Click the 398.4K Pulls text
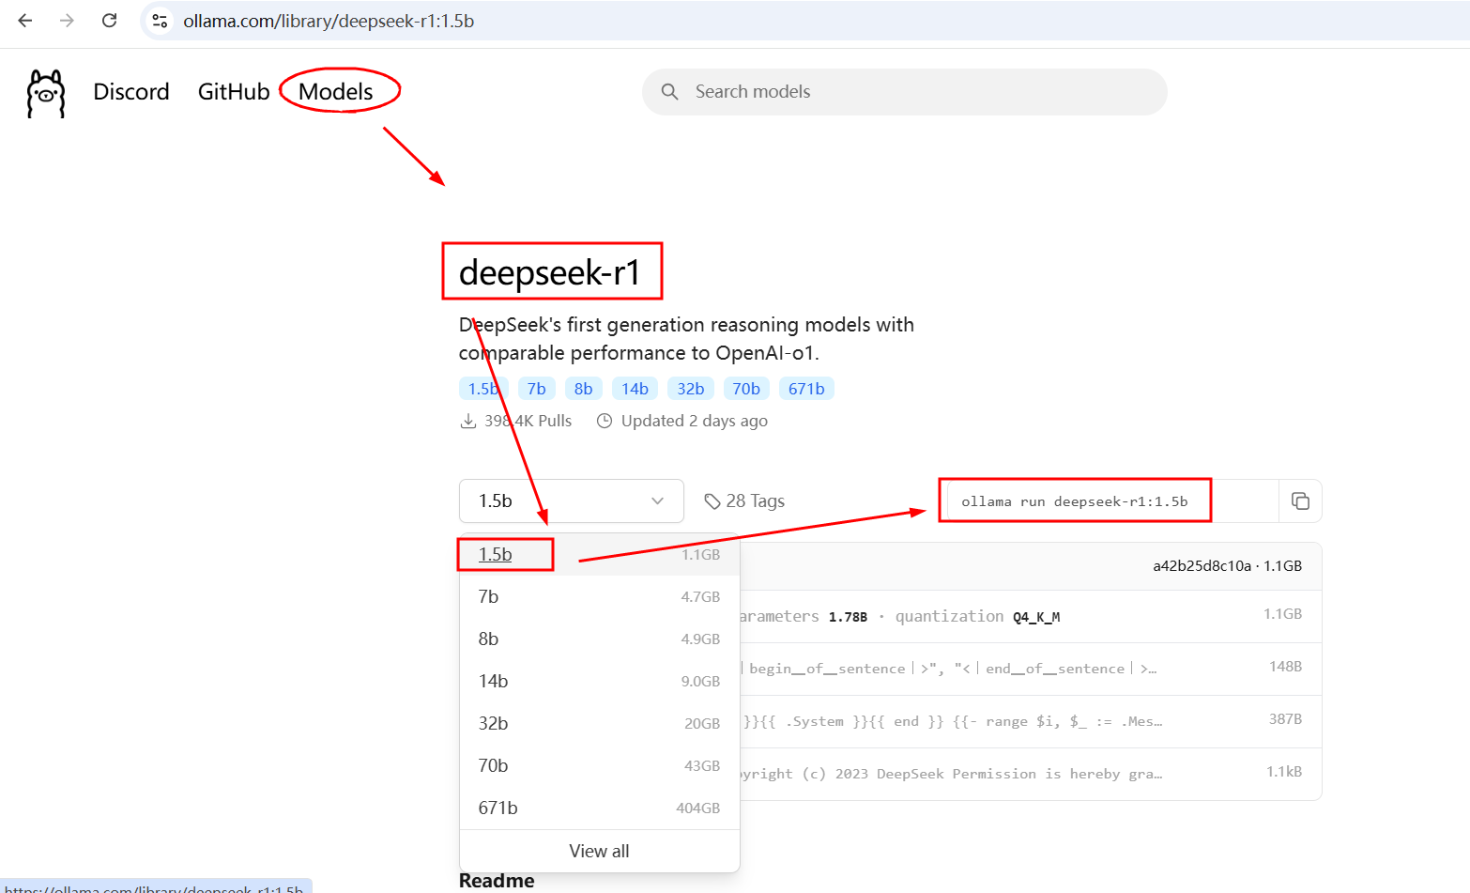Viewport: 1470px width, 893px height. pos(528,421)
